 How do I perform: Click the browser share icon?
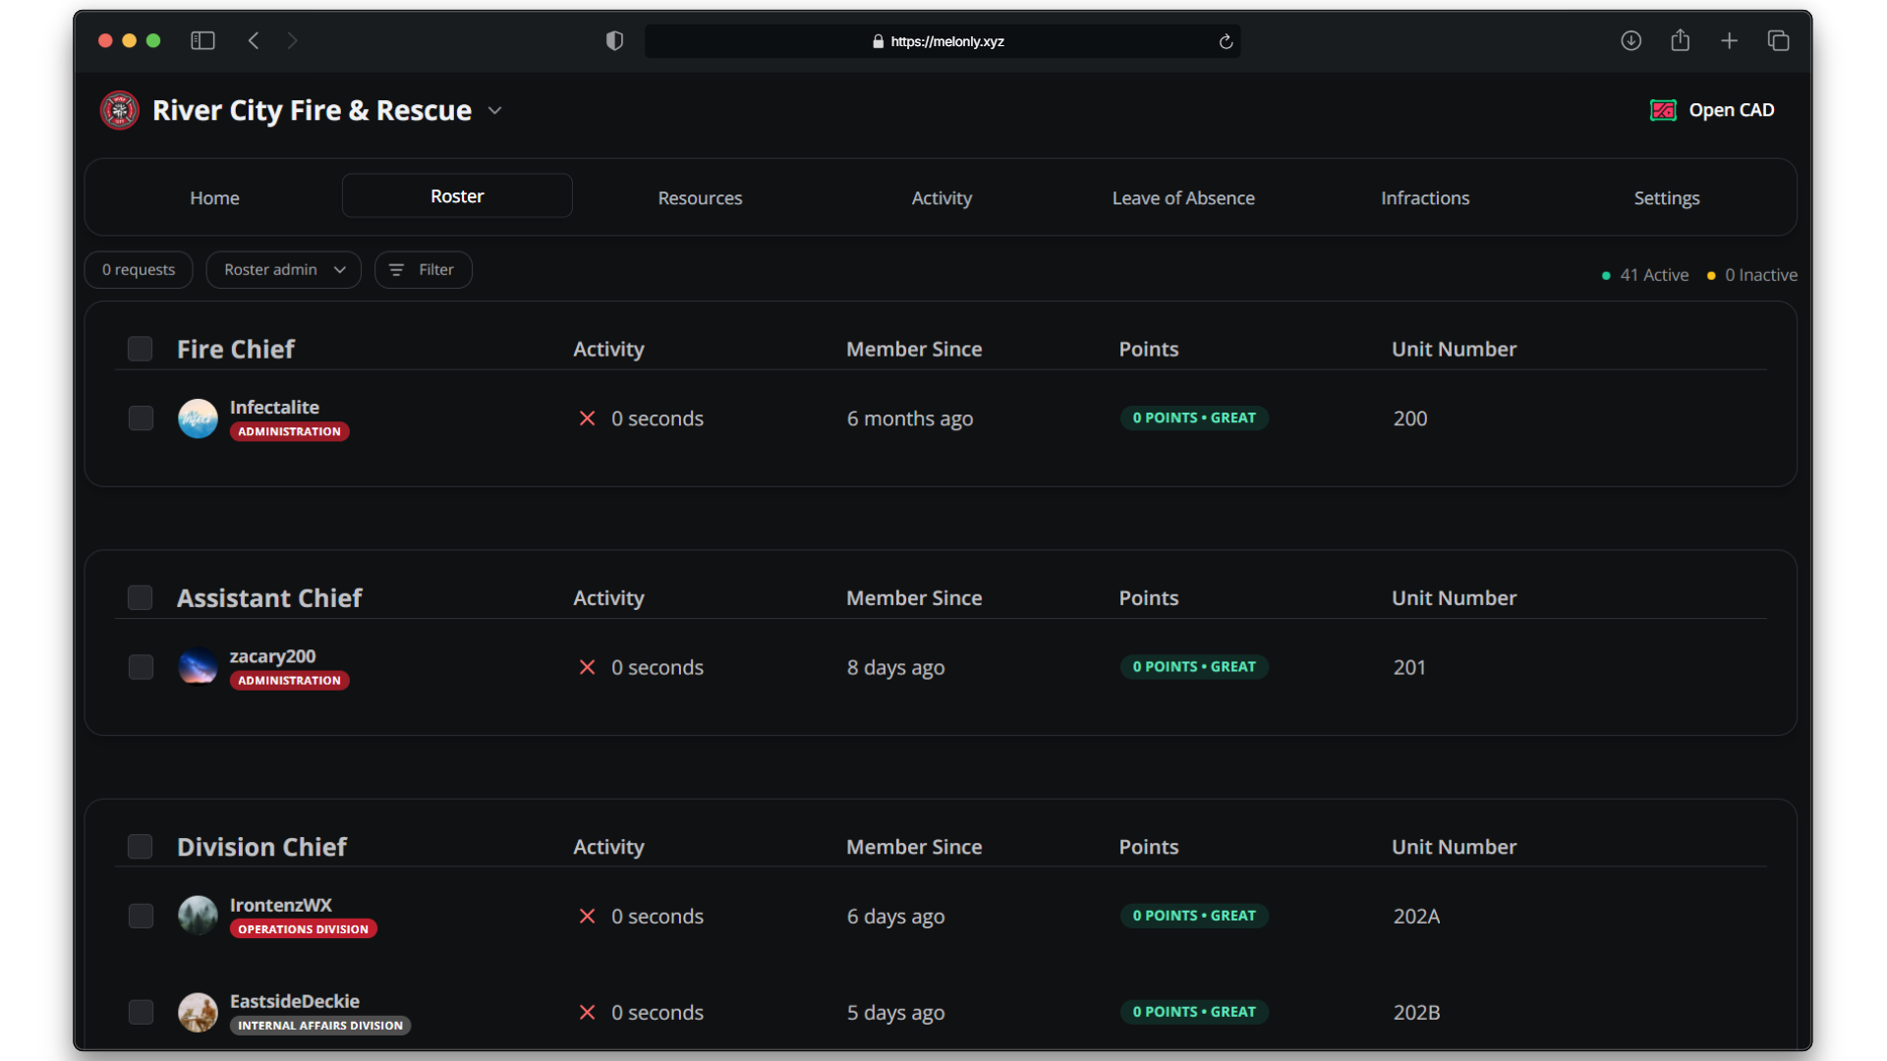coord(1681,39)
